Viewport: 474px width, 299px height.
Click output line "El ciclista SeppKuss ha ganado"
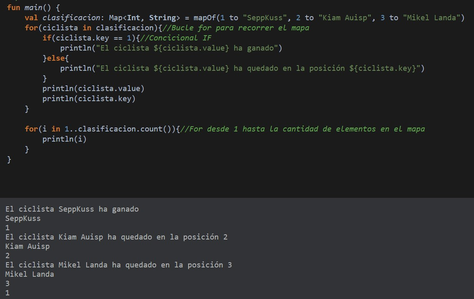click(72, 209)
